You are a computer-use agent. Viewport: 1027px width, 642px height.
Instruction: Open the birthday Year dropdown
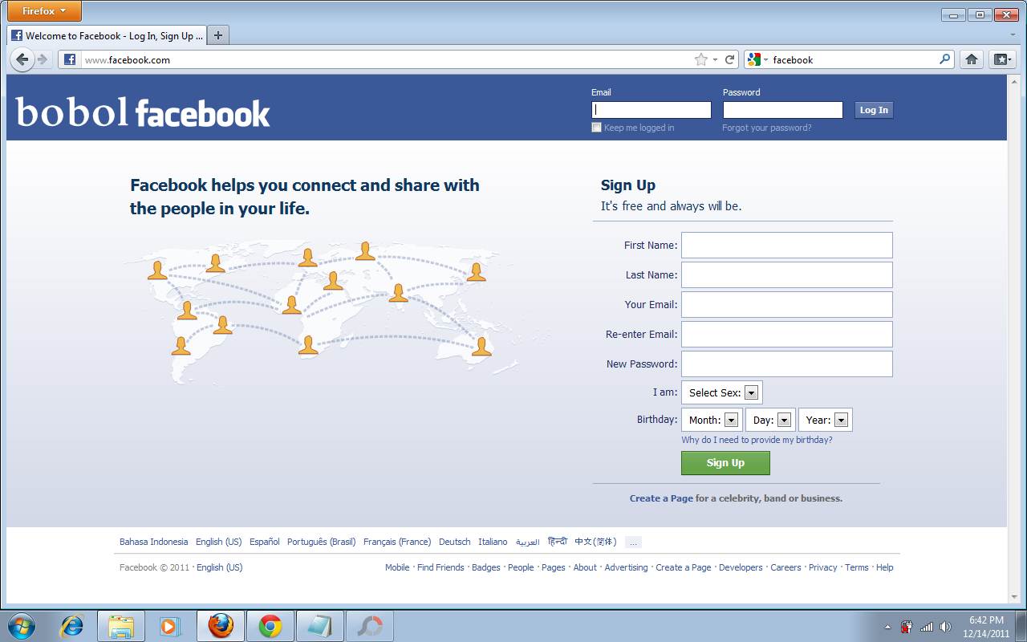(825, 420)
